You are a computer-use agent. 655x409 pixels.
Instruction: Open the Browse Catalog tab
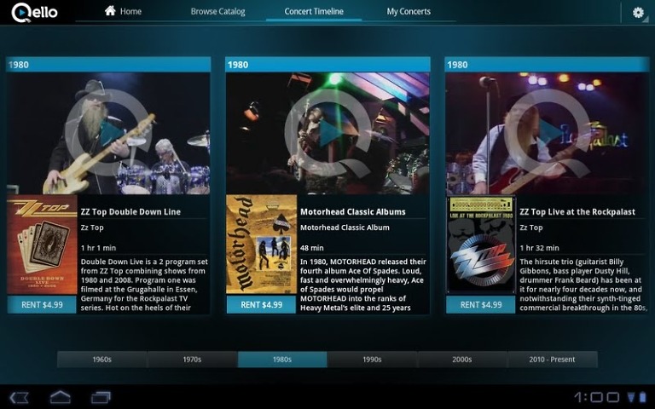click(217, 12)
